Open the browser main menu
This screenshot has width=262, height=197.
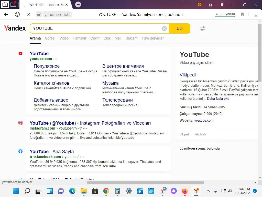click(x=222, y=5)
